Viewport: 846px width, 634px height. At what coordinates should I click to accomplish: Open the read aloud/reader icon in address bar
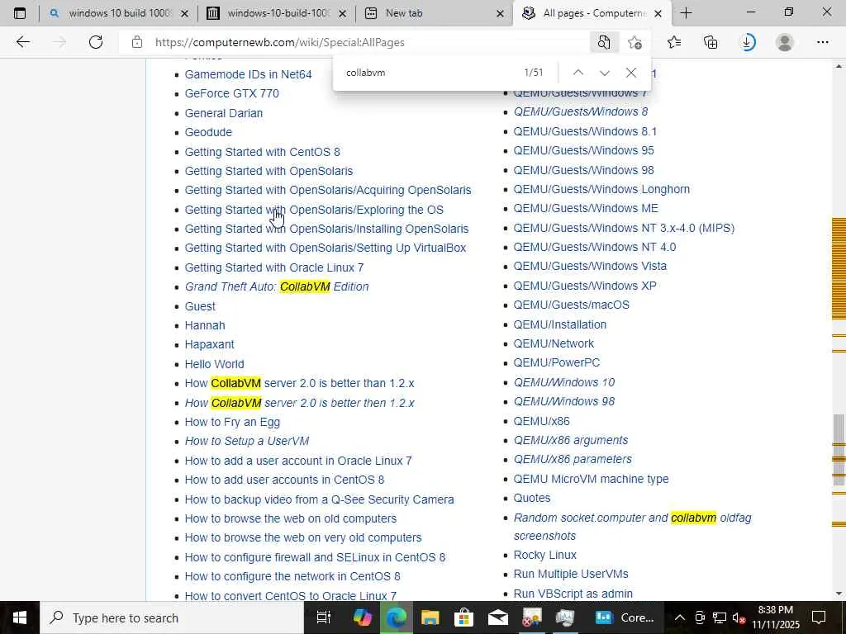604,42
